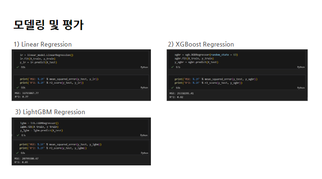Click the XGBRegressor(random_state = 13) code line
The height and width of the screenshot is (179, 322).
click(206, 55)
